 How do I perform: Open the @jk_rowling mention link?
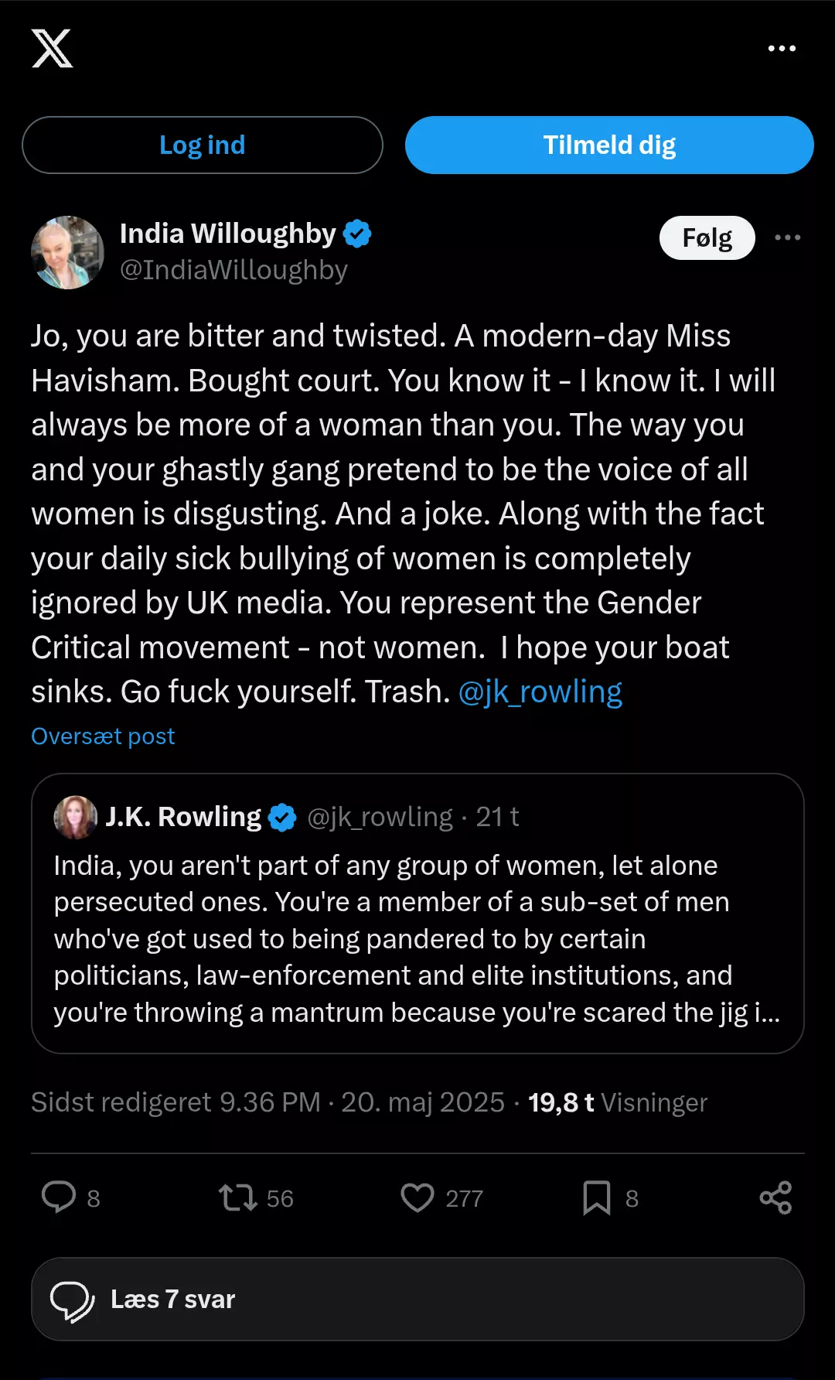point(540,692)
